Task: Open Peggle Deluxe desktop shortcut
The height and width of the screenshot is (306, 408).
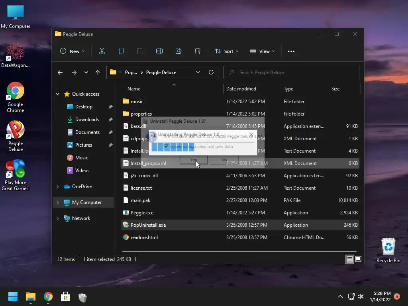Action: [16, 136]
